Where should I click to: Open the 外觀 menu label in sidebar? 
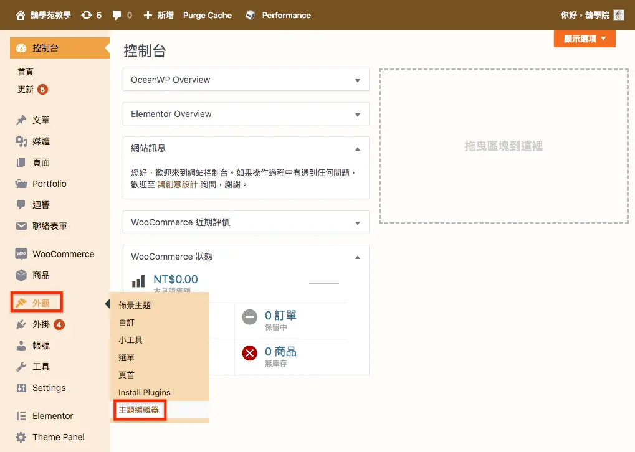41,303
